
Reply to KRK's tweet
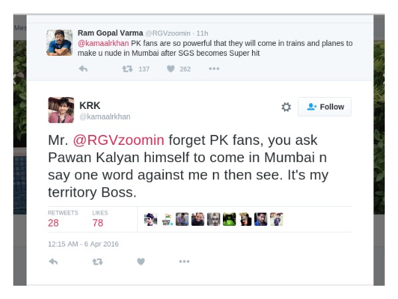point(54,262)
